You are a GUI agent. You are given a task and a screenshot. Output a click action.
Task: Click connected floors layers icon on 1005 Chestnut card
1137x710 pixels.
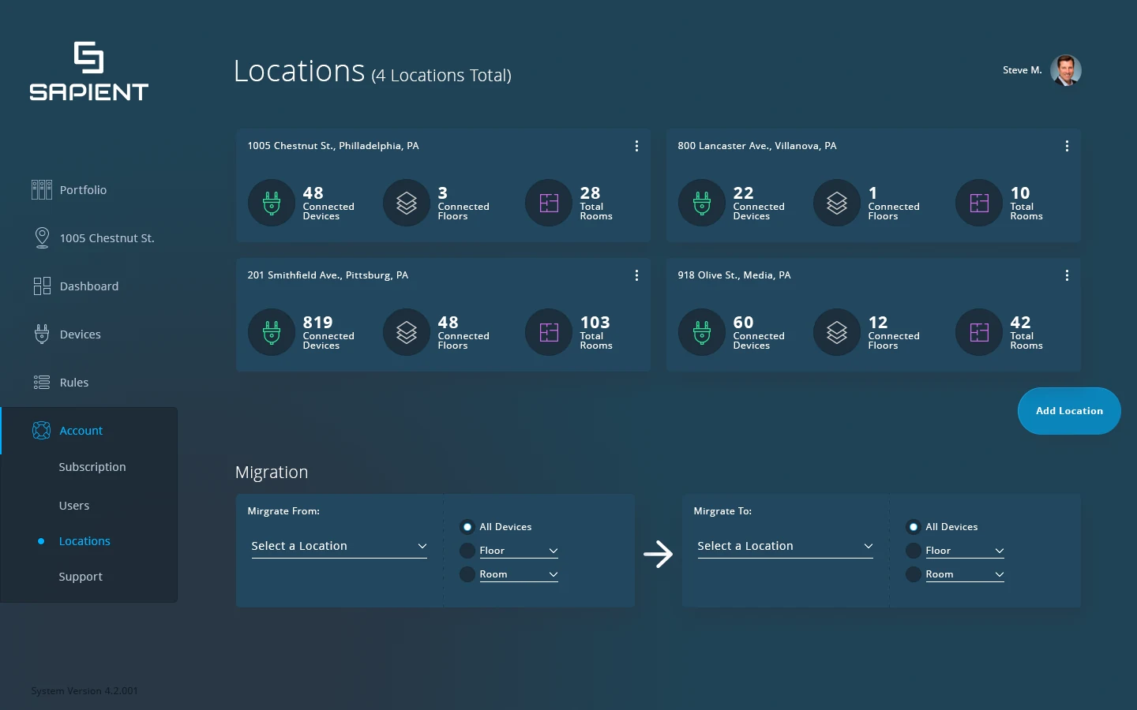click(x=407, y=203)
